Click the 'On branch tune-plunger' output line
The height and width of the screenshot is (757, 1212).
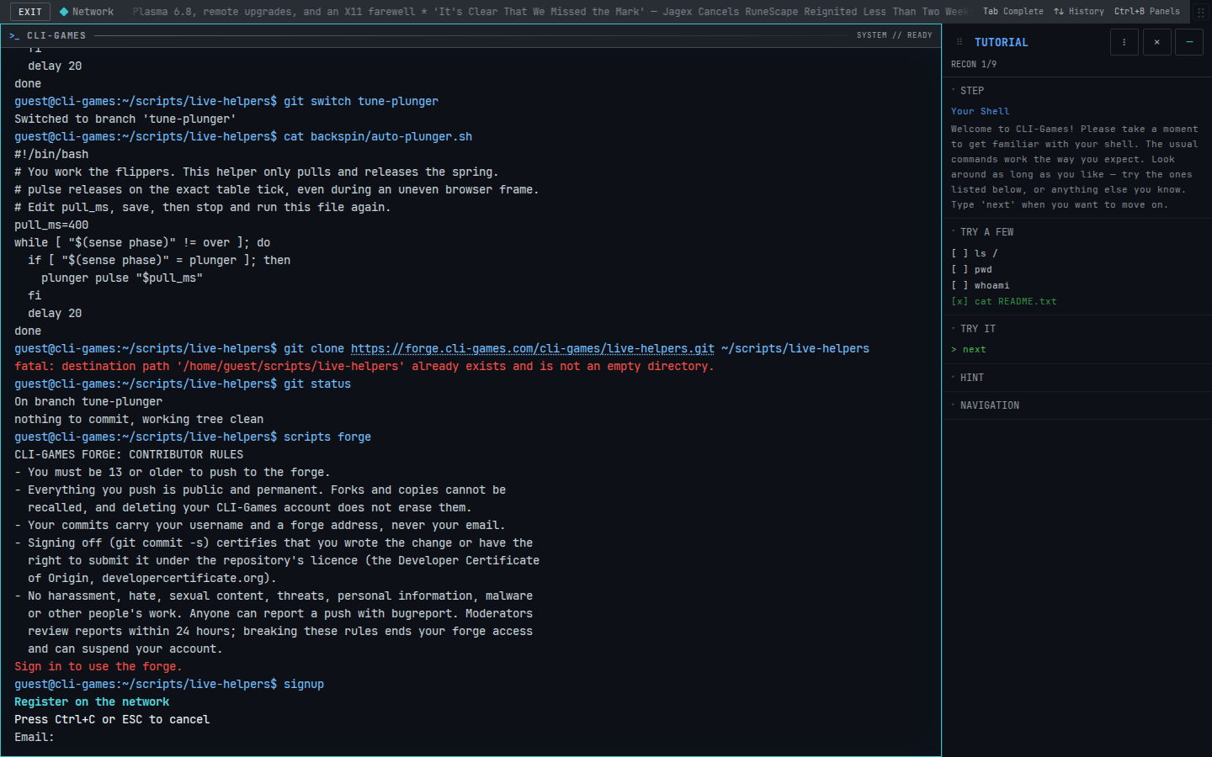(x=88, y=402)
